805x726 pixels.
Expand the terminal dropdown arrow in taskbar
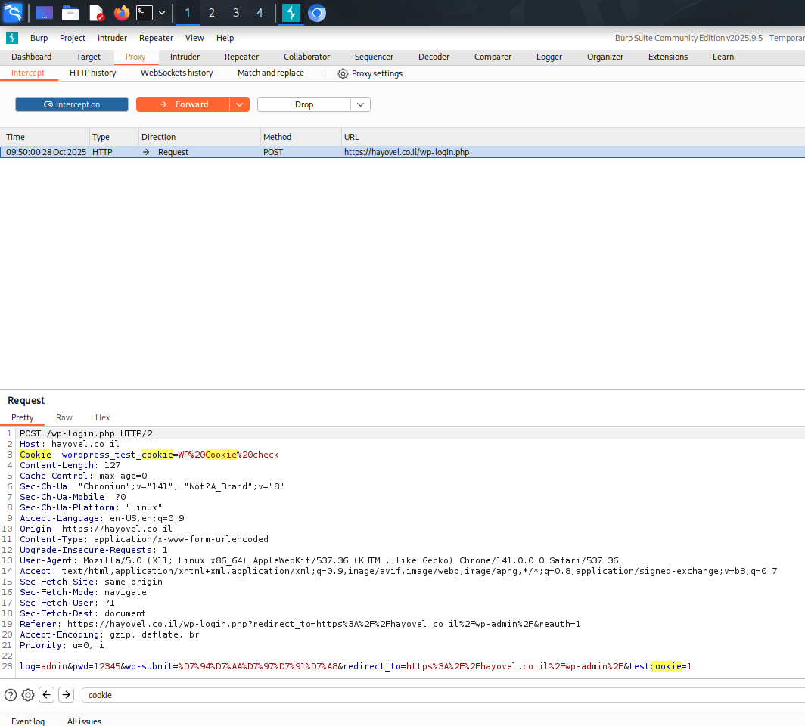(162, 13)
